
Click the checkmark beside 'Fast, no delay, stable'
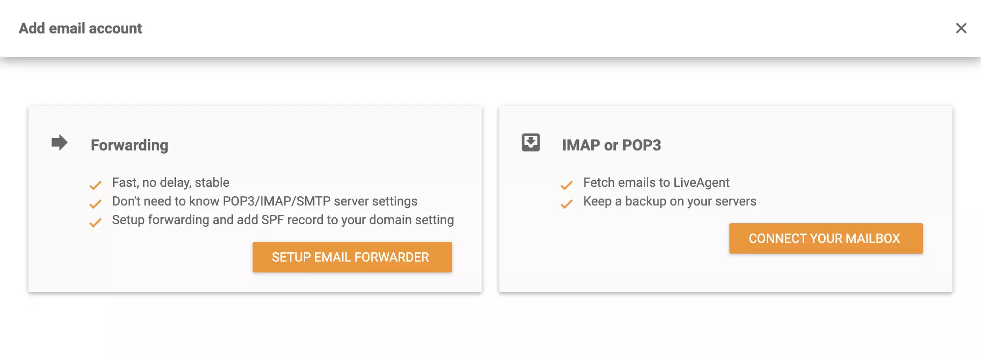[x=95, y=185]
